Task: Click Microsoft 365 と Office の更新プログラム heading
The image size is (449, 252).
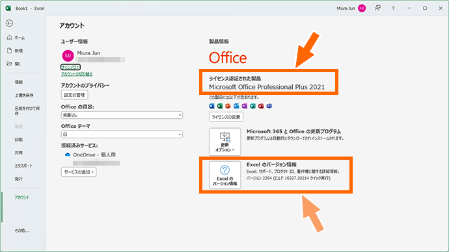Action: pos(293,131)
